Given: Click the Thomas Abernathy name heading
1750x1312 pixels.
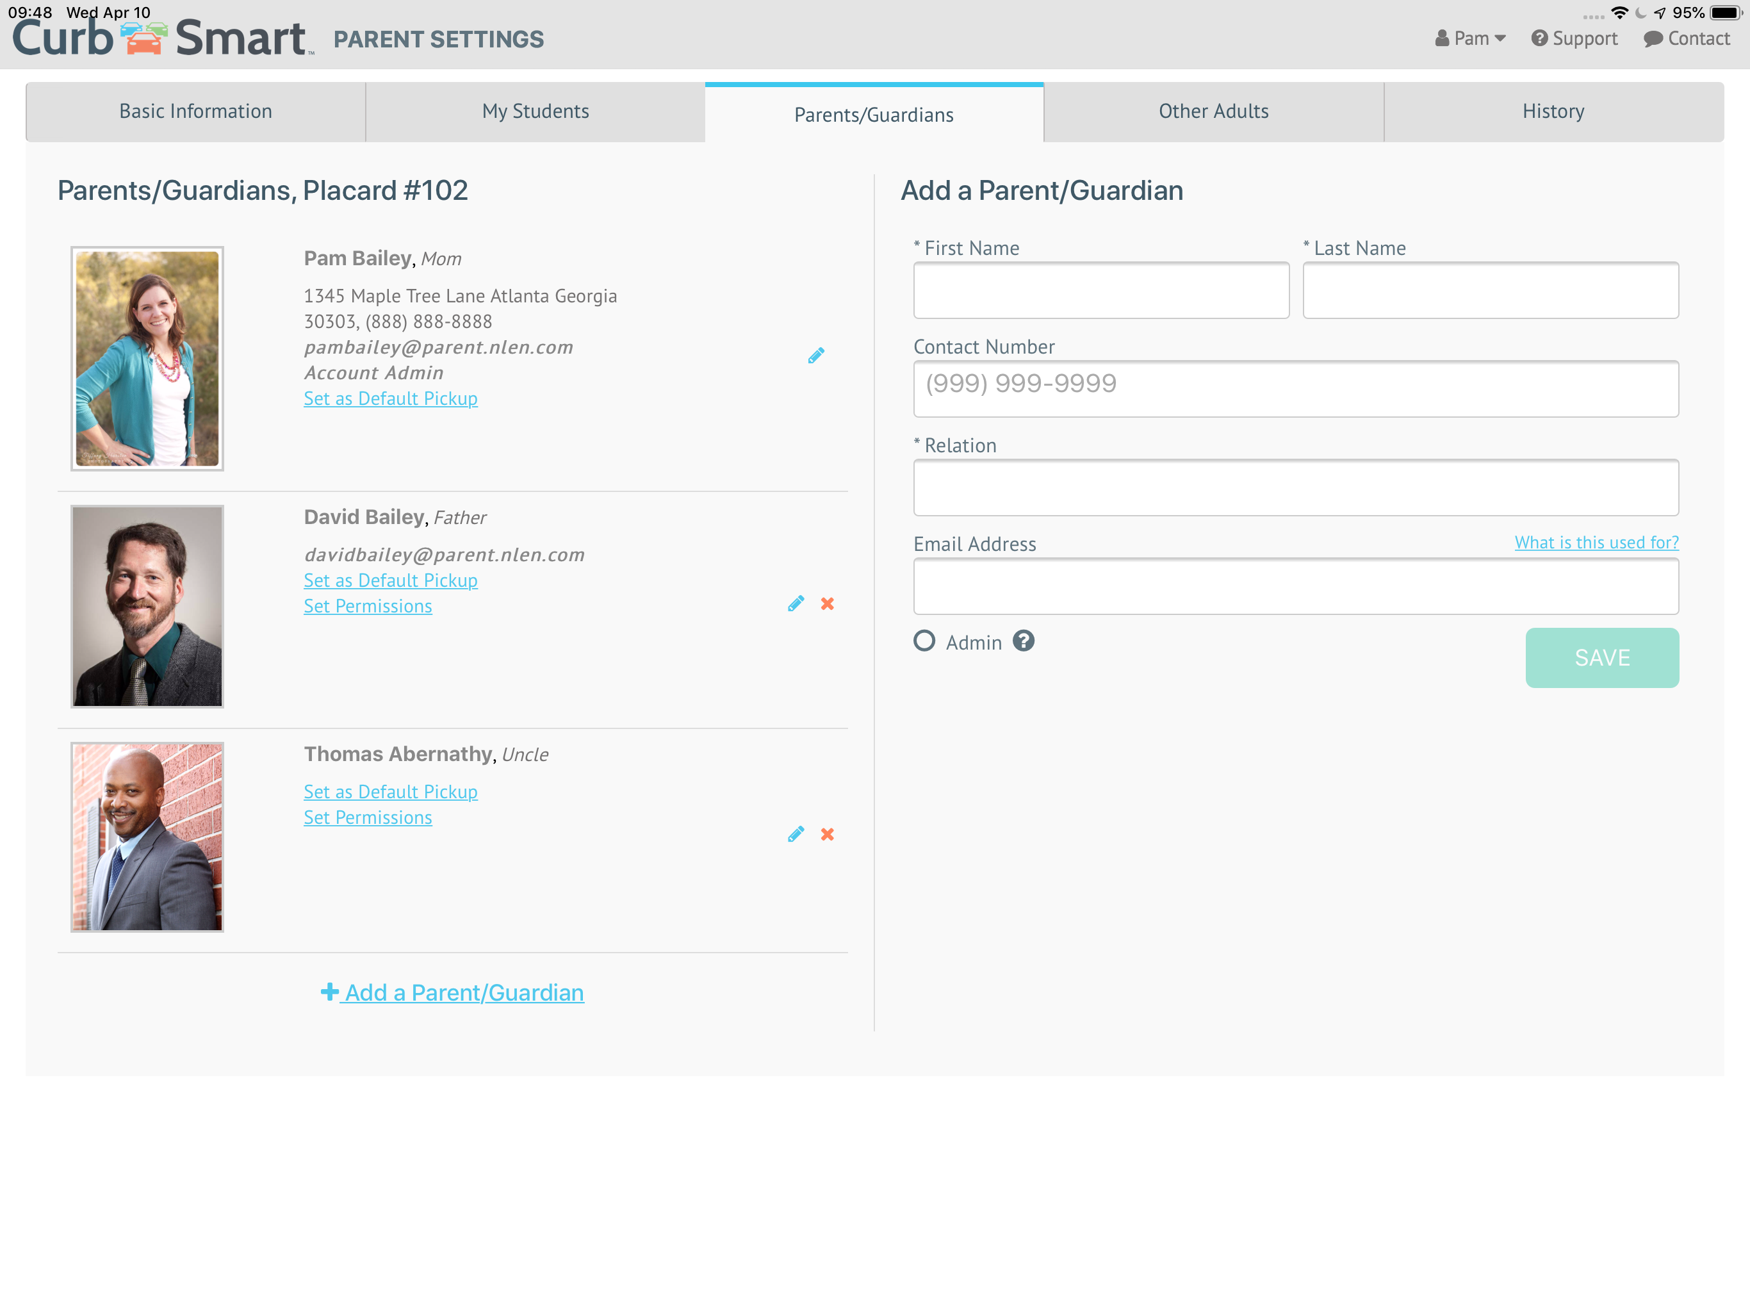Looking at the screenshot, I should pyautogui.click(x=398, y=754).
